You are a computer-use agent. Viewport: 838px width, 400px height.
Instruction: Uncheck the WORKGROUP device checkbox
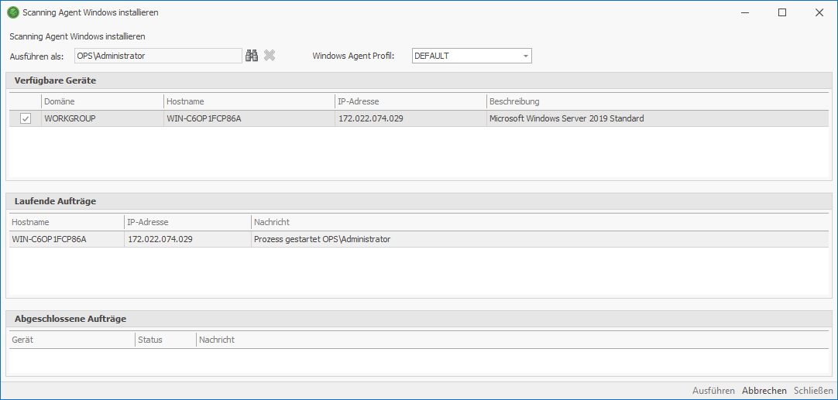(x=26, y=118)
